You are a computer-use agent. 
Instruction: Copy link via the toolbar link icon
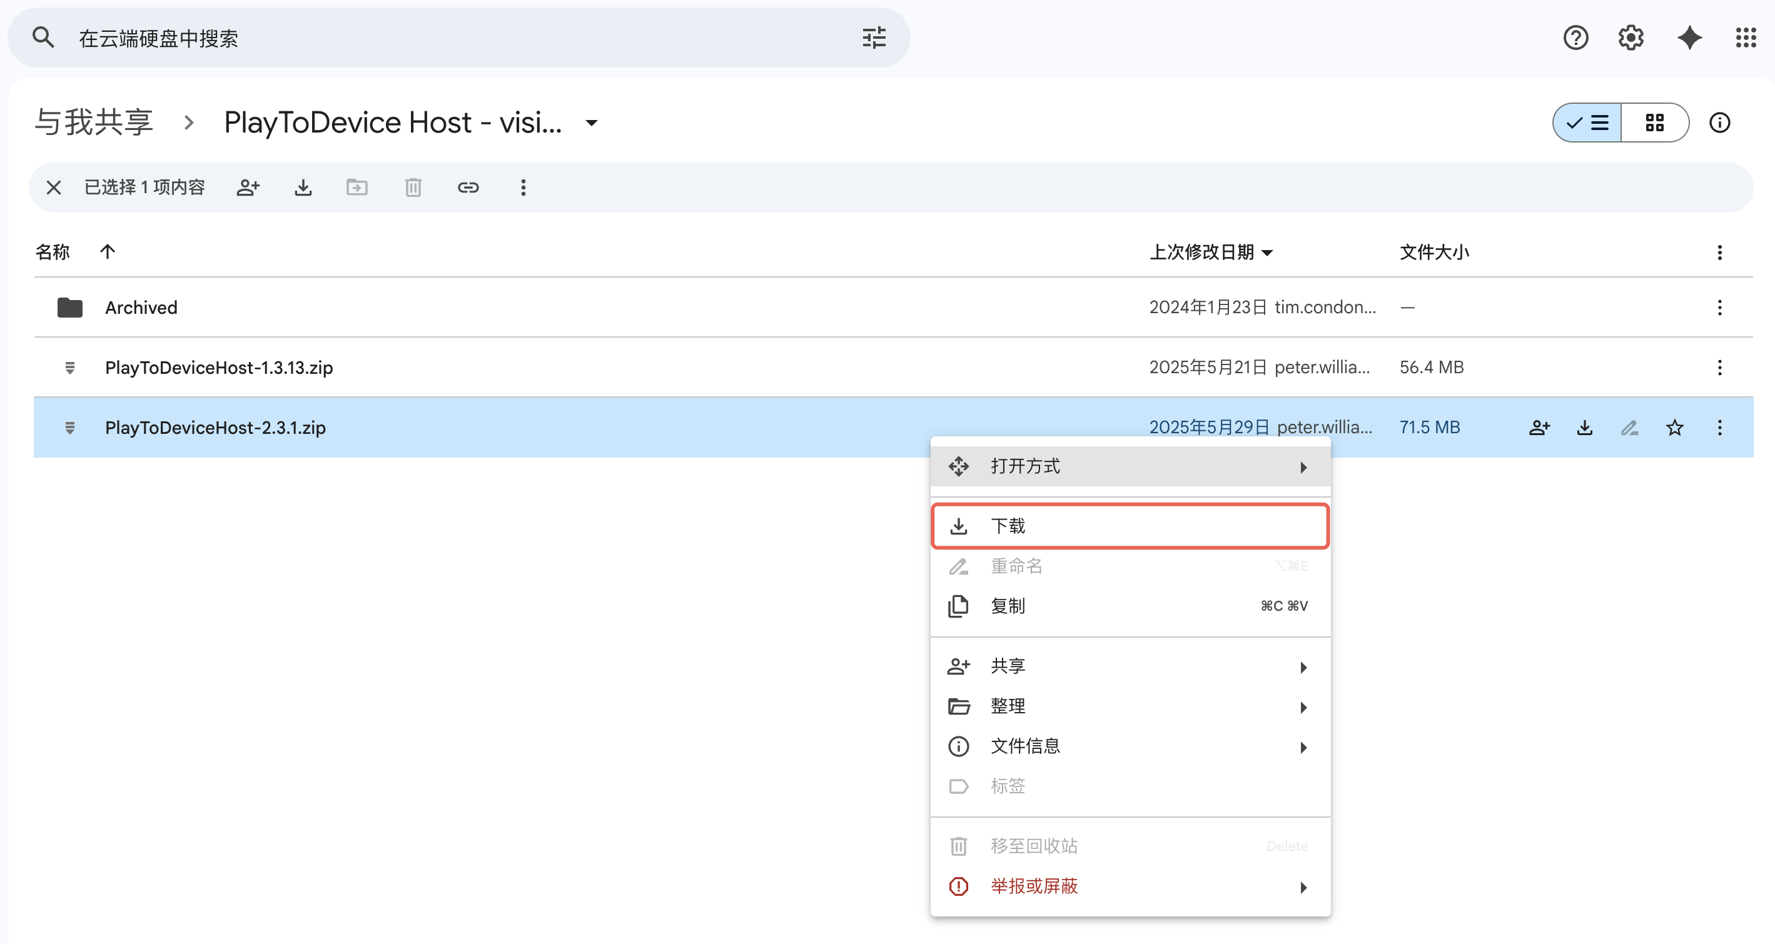click(x=468, y=188)
